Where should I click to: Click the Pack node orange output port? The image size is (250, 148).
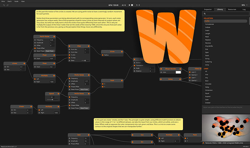(122, 81)
